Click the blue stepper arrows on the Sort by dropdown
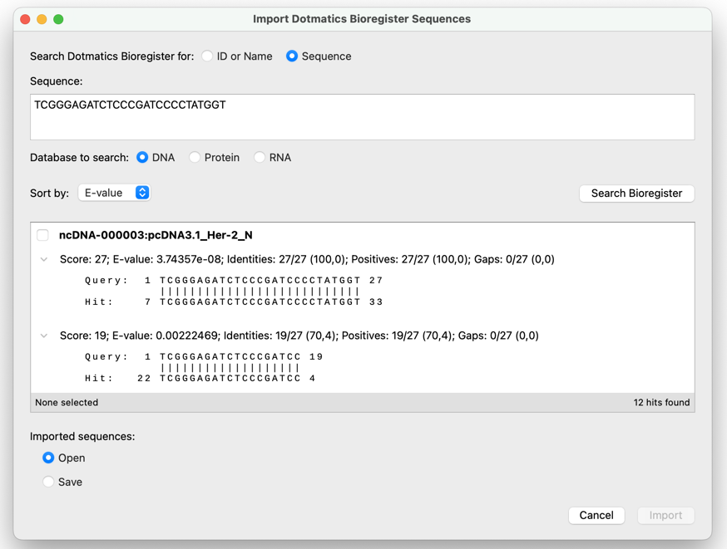Screen dimensions: 727x549 point(142,193)
